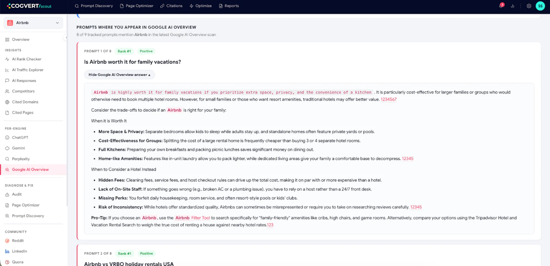Viewport: 550px width, 266px height.
Task: Click the Overview grid icon
Action: (7, 40)
